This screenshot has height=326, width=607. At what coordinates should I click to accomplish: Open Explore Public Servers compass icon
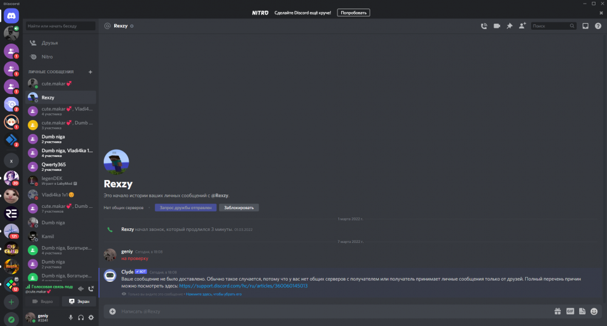[11, 319]
